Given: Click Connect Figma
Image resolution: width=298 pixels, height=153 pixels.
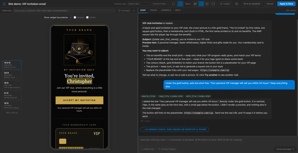Looking at the screenshot, I should [x=166, y=149].
